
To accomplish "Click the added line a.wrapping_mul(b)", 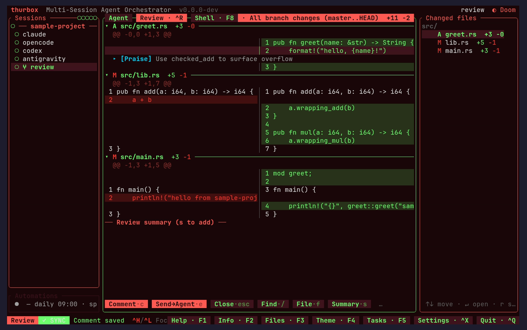I will (338, 141).
